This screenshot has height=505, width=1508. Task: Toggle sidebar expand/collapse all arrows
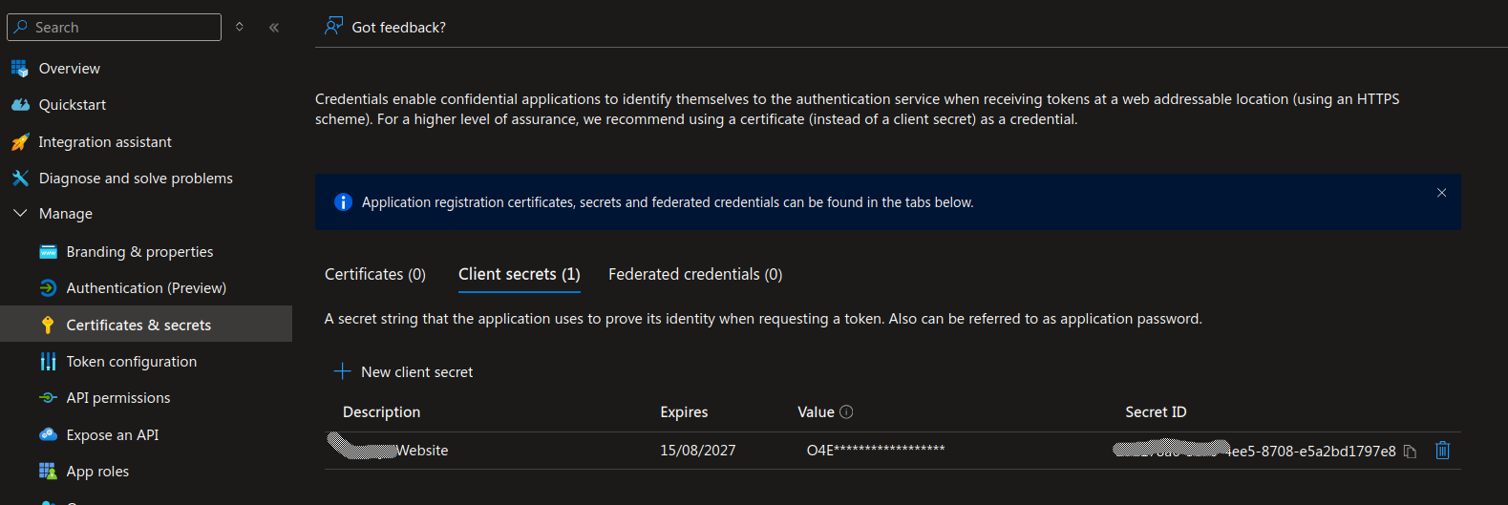pos(240,28)
